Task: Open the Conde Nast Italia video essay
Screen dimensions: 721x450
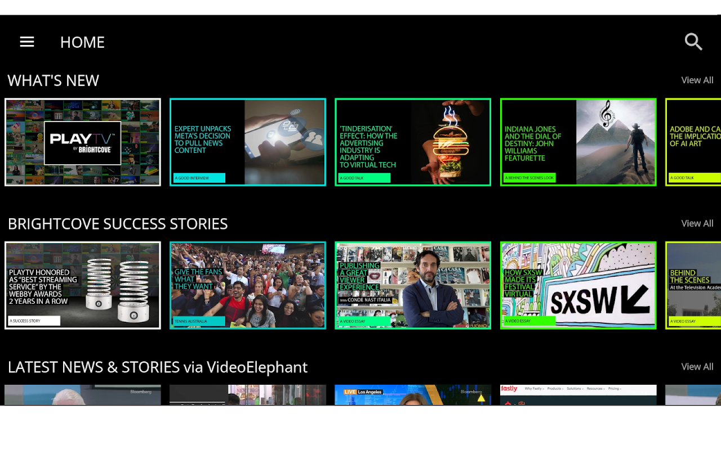Action: (x=413, y=286)
